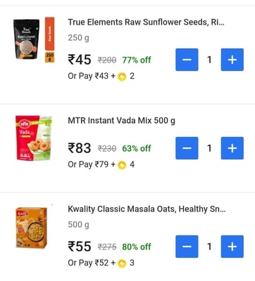Open the Kwality Masala Oats product image
The image size is (255, 281).
click(x=32, y=228)
